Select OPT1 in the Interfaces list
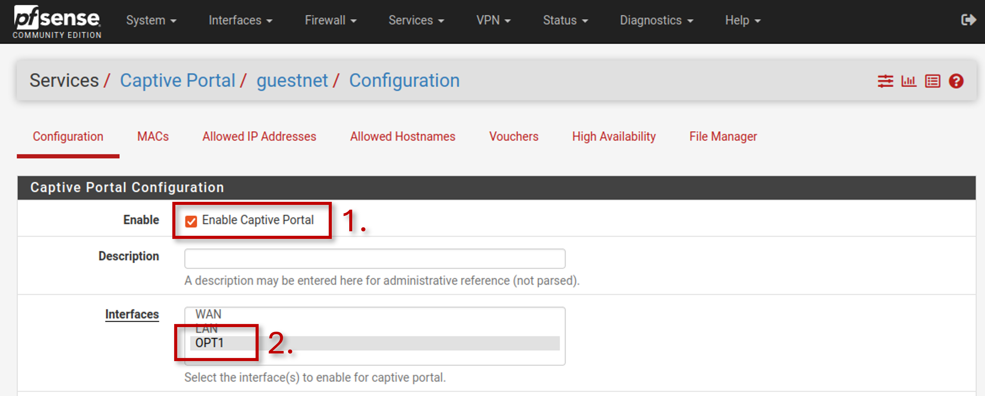This screenshot has height=396, width=985. (x=375, y=343)
